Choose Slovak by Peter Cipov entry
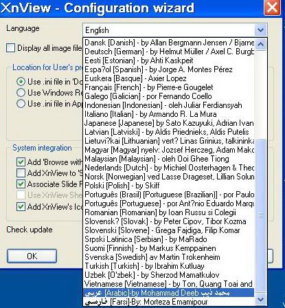Screen dimensions: 285x308 pyautogui.click(x=169, y=221)
